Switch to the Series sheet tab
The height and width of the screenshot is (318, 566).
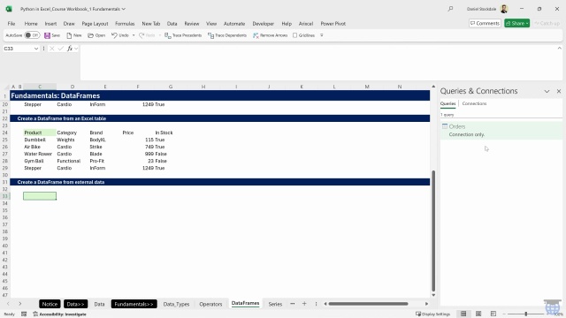[x=275, y=304]
